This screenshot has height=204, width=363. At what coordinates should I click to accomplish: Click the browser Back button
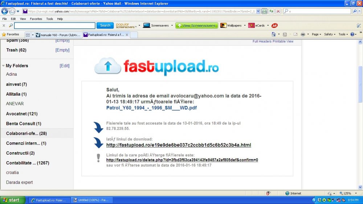(x=4, y=11)
